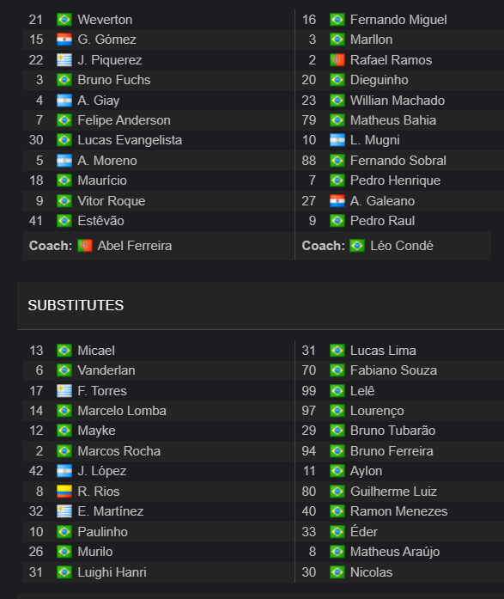Select goalkeeper Weverton

[x=105, y=20]
